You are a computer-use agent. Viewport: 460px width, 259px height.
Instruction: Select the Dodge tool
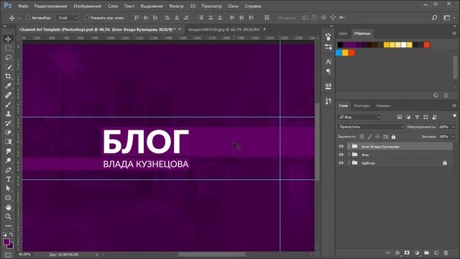click(x=8, y=160)
